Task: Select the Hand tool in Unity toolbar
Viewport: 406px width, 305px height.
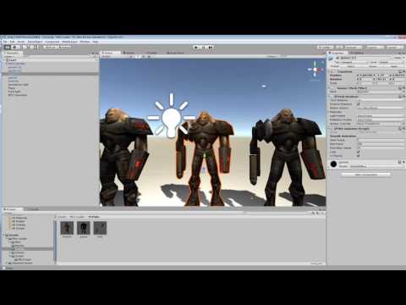Action: click(x=8, y=47)
